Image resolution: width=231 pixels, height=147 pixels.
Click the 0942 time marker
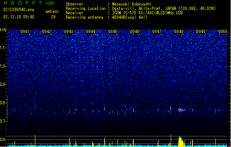coord(47,32)
